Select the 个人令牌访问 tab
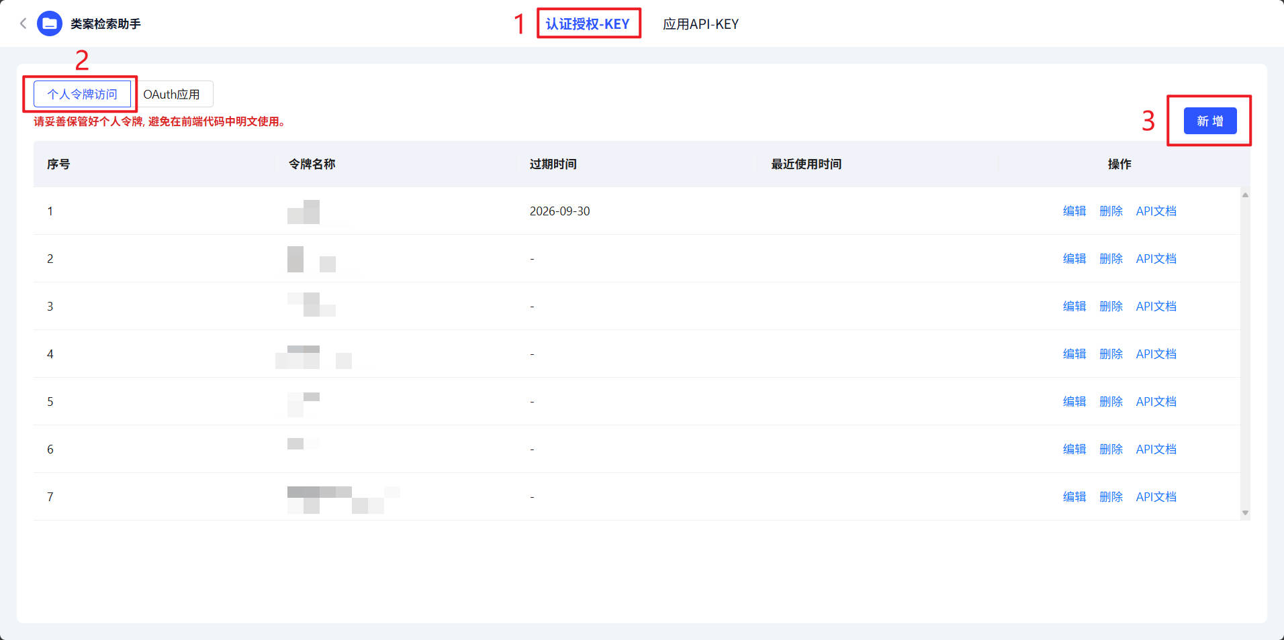 (x=82, y=94)
